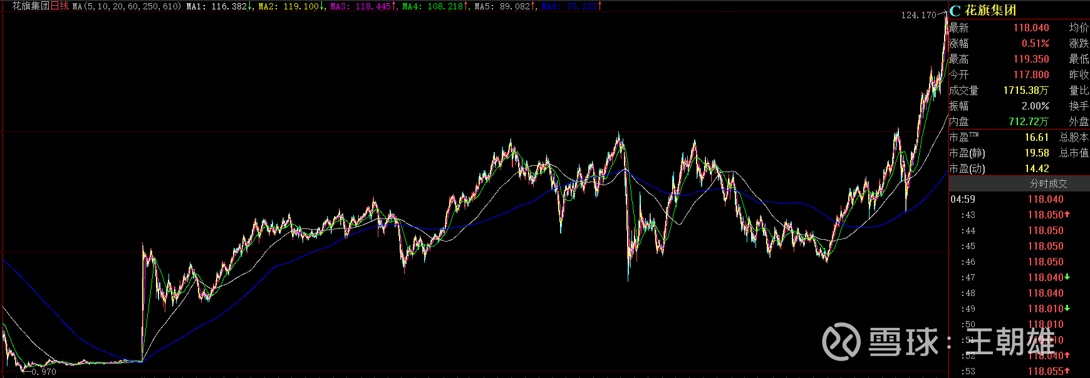
Task: Click the 最高 value 119.350
Action: click(1031, 59)
